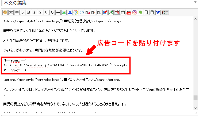
Task: Collapse the 本文の編集 section triangle
Action: pos(195,2)
